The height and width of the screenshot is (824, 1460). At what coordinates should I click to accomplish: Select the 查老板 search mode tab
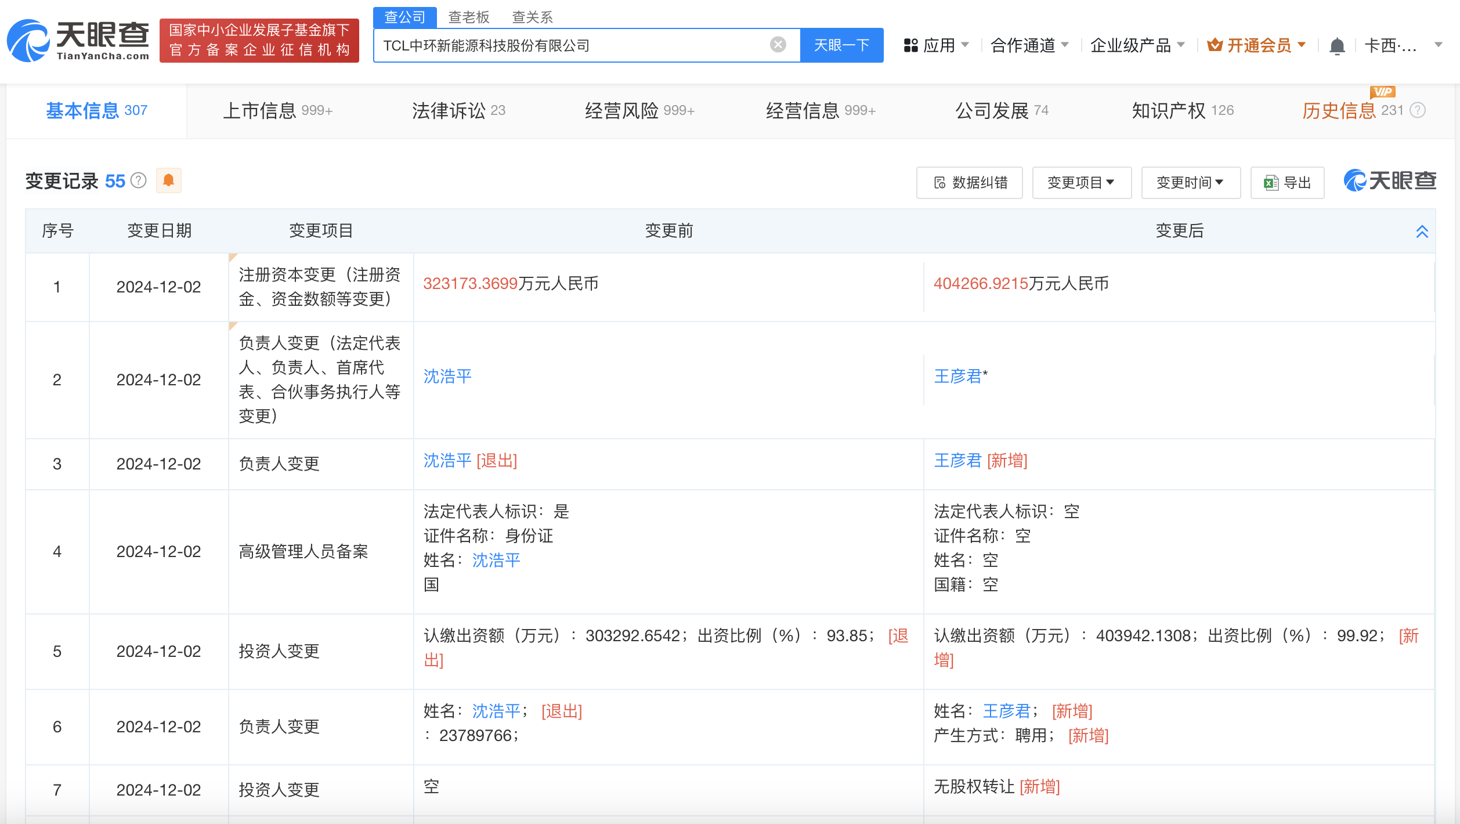tap(469, 17)
